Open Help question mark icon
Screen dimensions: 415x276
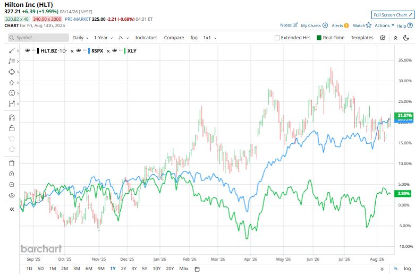coord(410,25)
